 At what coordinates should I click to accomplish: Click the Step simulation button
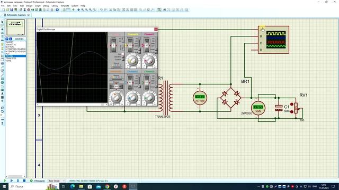[12, 180]
